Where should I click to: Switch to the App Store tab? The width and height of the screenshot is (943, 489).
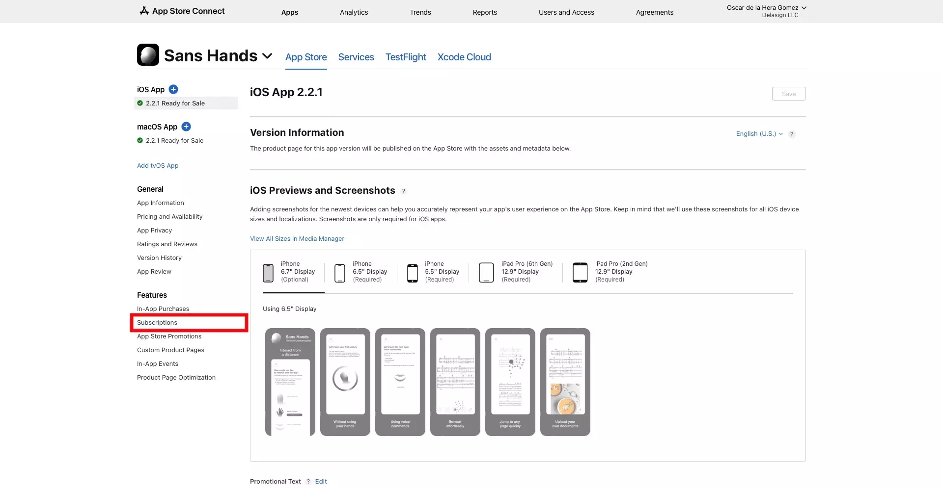306,57
